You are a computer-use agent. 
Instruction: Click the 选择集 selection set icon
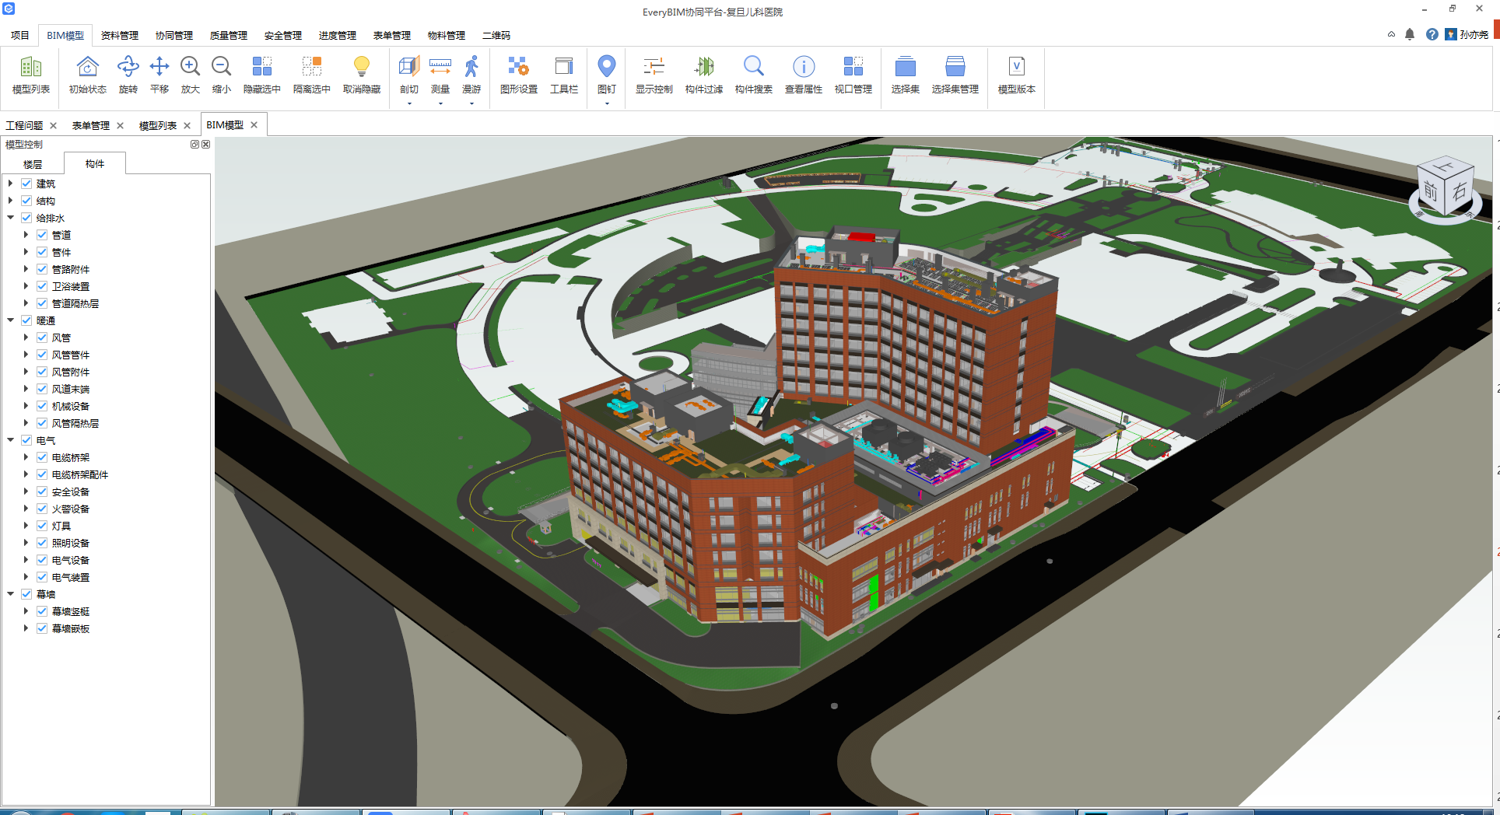tap(906, 75)
